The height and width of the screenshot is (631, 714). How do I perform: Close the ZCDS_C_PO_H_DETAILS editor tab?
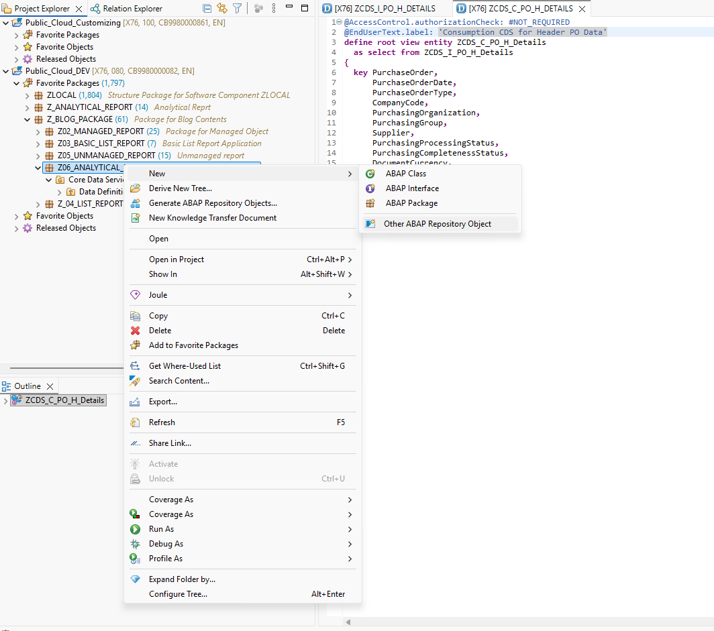tap(582, 9)
